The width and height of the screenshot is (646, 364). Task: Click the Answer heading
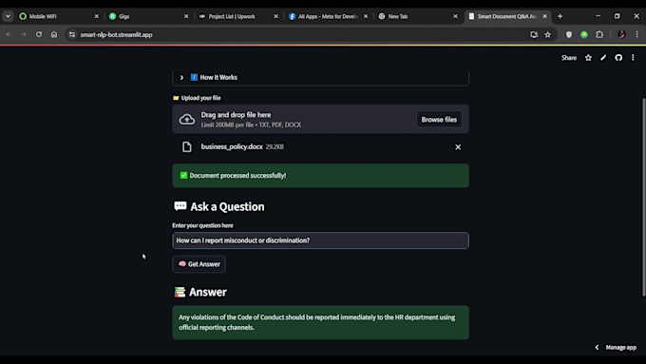pos(208,292)
